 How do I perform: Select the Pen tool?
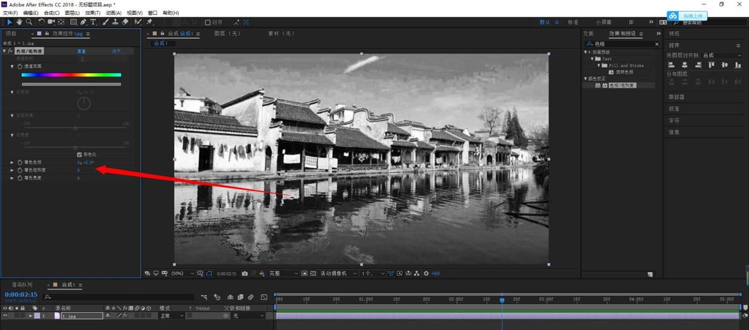pyautogui.click(x=83, y=22)
